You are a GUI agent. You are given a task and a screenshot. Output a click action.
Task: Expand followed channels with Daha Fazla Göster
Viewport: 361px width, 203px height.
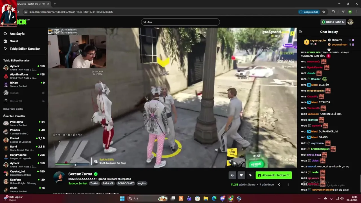(13, 109)
